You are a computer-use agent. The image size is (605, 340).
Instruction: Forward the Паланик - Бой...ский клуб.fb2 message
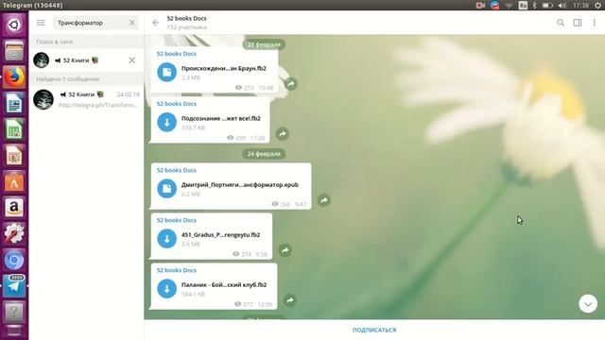pyautogui.click(x=290, y=300)
